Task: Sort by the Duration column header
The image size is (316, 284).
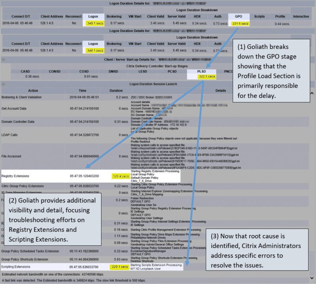Action: pos(116,90)
